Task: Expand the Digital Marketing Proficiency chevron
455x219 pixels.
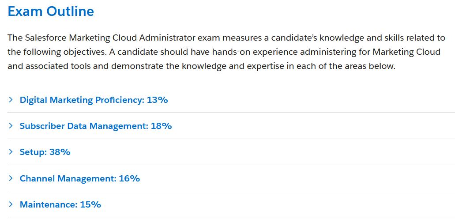Action: tap(11, 100)
